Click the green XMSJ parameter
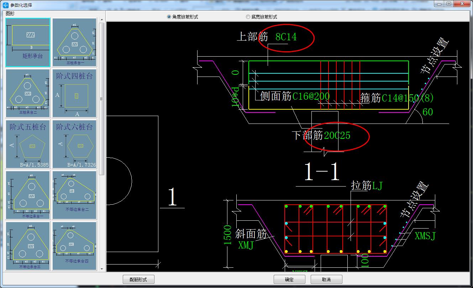This screenshot has height=288, width=473. point(425,236)
